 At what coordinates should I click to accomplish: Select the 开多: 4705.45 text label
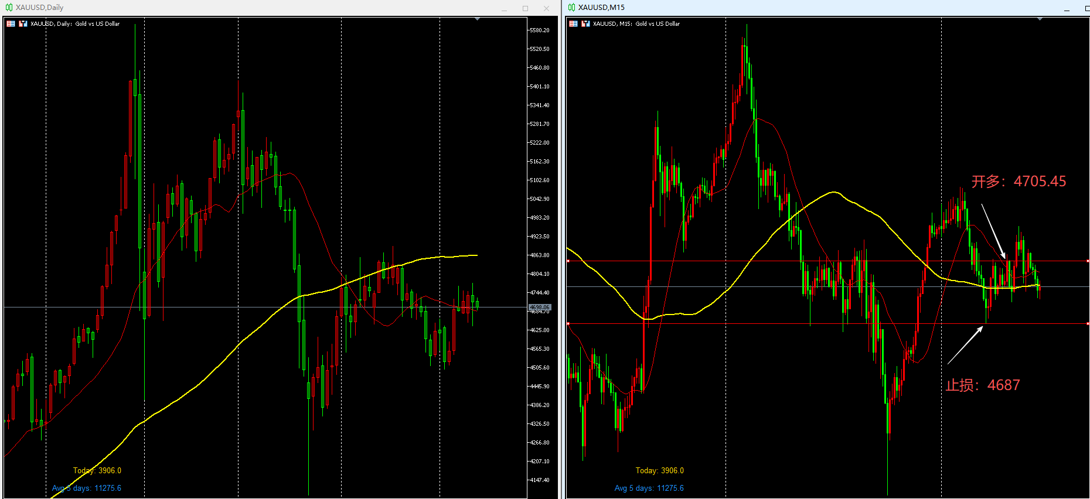point(1019,182)
